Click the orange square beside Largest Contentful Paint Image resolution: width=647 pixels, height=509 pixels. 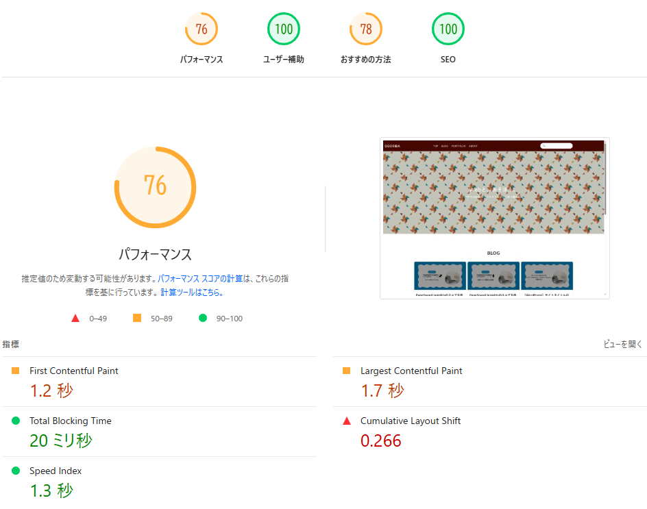[x=347, y=371]
